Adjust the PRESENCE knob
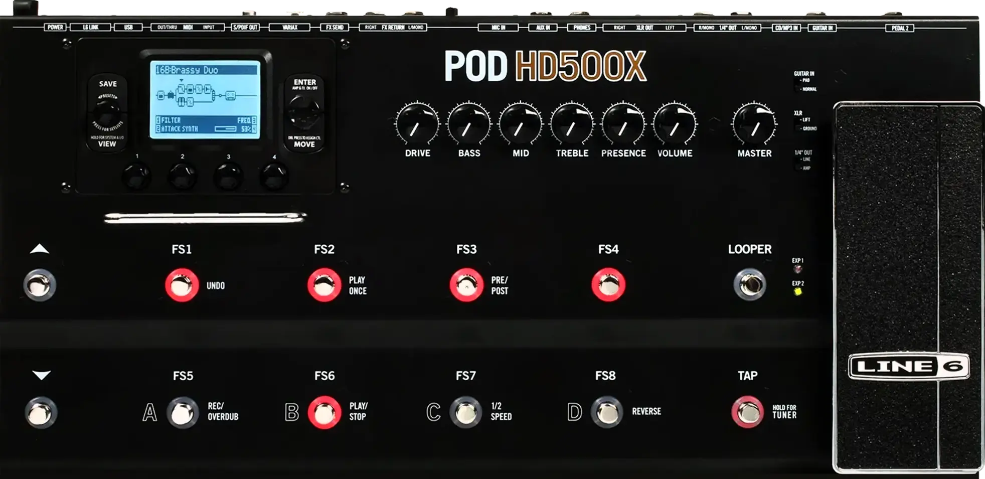The height and width of the screenshot is (479, 985). pos(623,123)
